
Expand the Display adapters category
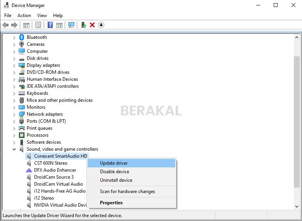coord(14,66)
